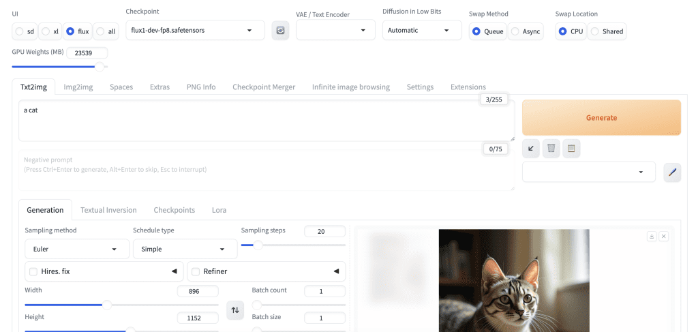
Task: Open the PNG Info tab
Action: [x=201, y=87]
